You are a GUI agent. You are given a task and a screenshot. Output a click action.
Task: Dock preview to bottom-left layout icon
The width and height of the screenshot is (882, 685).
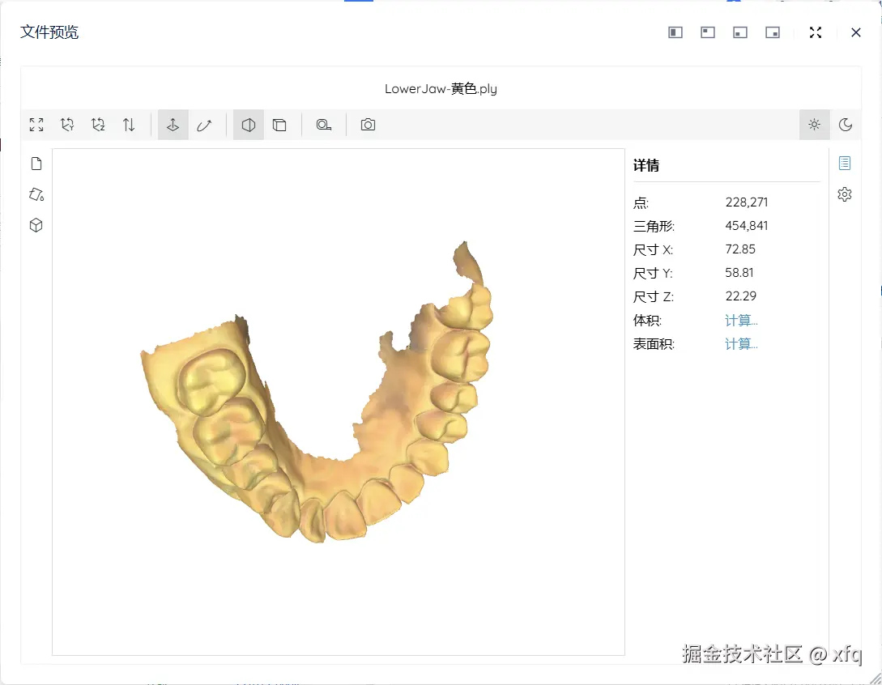(x=740, y=32)
